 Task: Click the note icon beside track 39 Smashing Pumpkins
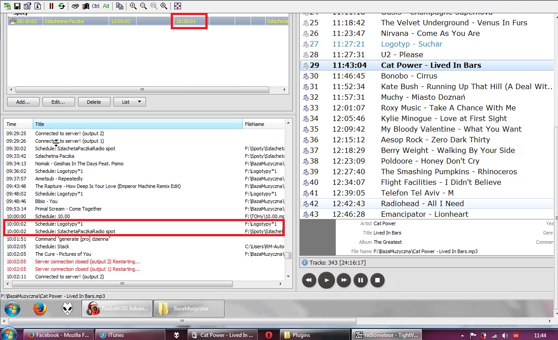tap(306, 172)
